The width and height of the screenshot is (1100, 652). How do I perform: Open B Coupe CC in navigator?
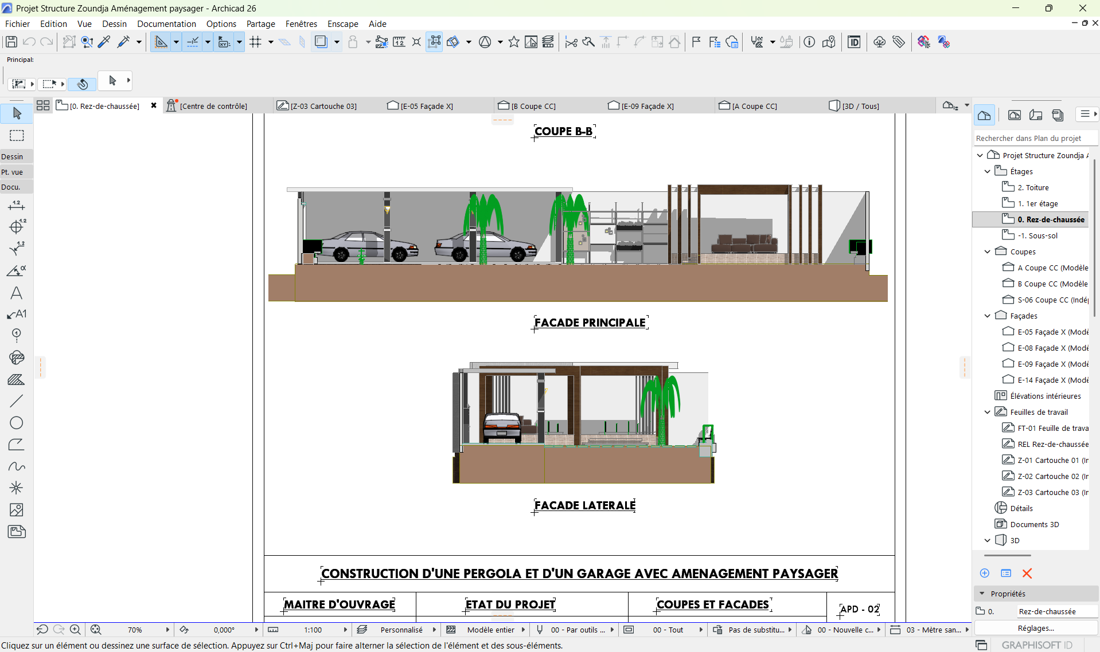(x=1051, y=284)
